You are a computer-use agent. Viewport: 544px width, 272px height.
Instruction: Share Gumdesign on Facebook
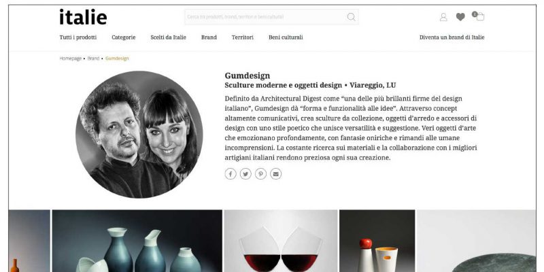[231, 174]
